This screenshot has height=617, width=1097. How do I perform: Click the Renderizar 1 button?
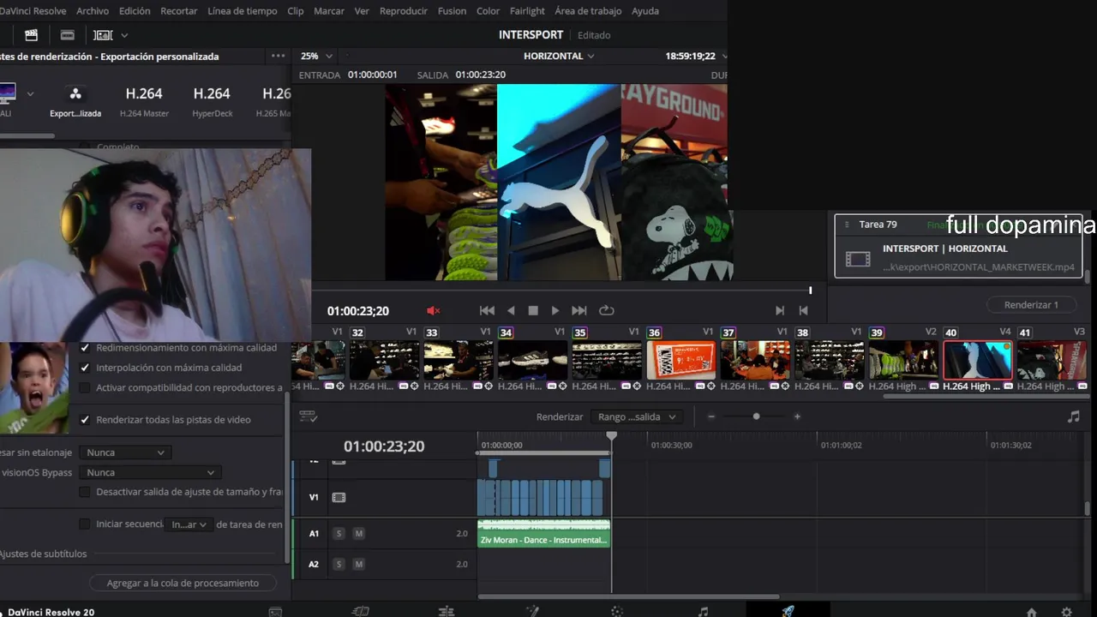pyautogui.click(x=1031, y=304)
